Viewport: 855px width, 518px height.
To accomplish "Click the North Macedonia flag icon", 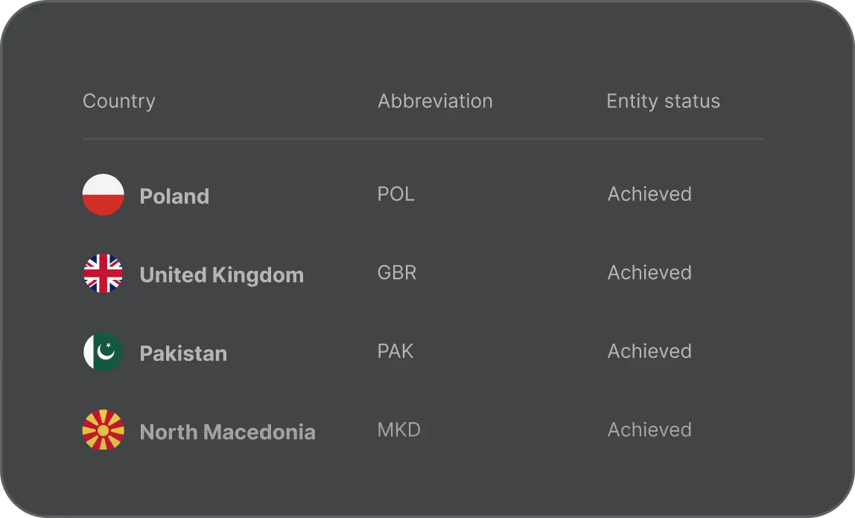I will [103, 430].
